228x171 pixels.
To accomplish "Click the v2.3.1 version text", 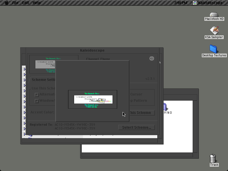I will pos(150,79).
